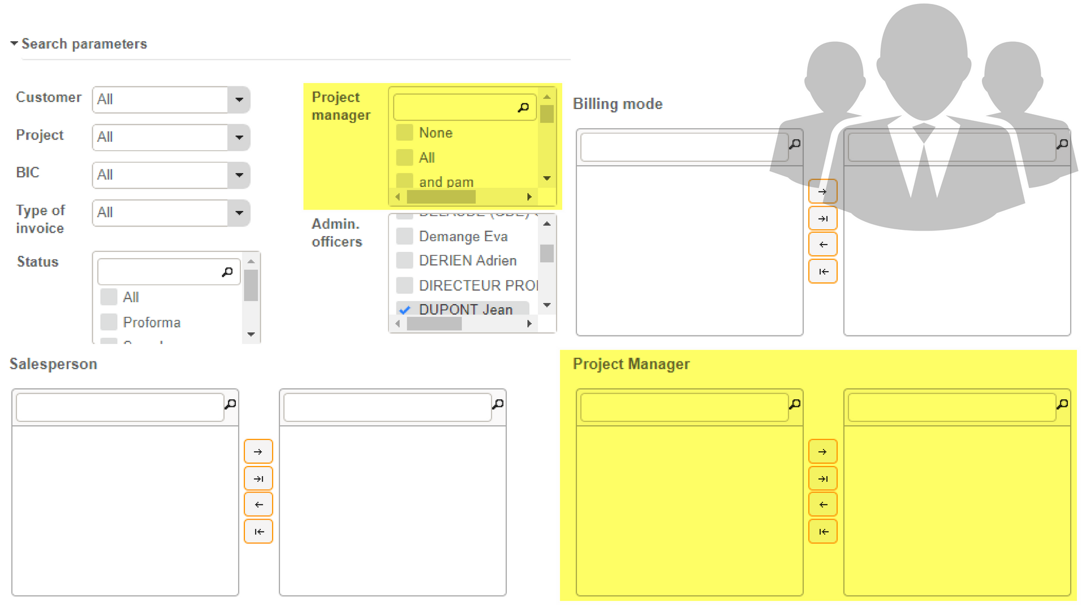1086x610 pixels.
Task: Uncheck DUPONT Jean in Admin. officers
Action: click(x=404, y=310)
